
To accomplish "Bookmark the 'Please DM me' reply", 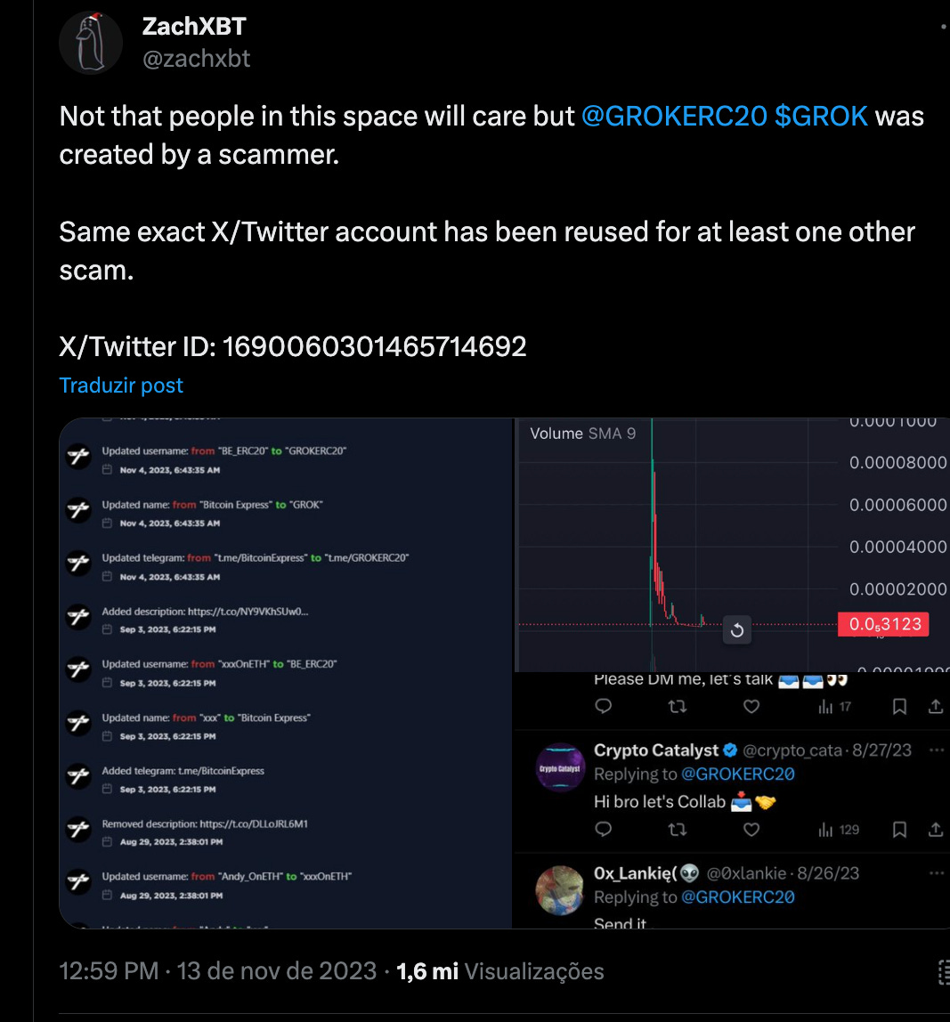I will point(899,706).
